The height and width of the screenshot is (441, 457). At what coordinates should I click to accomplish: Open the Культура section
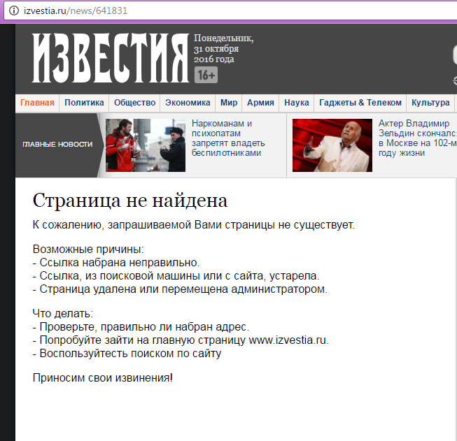coord(430,103)
